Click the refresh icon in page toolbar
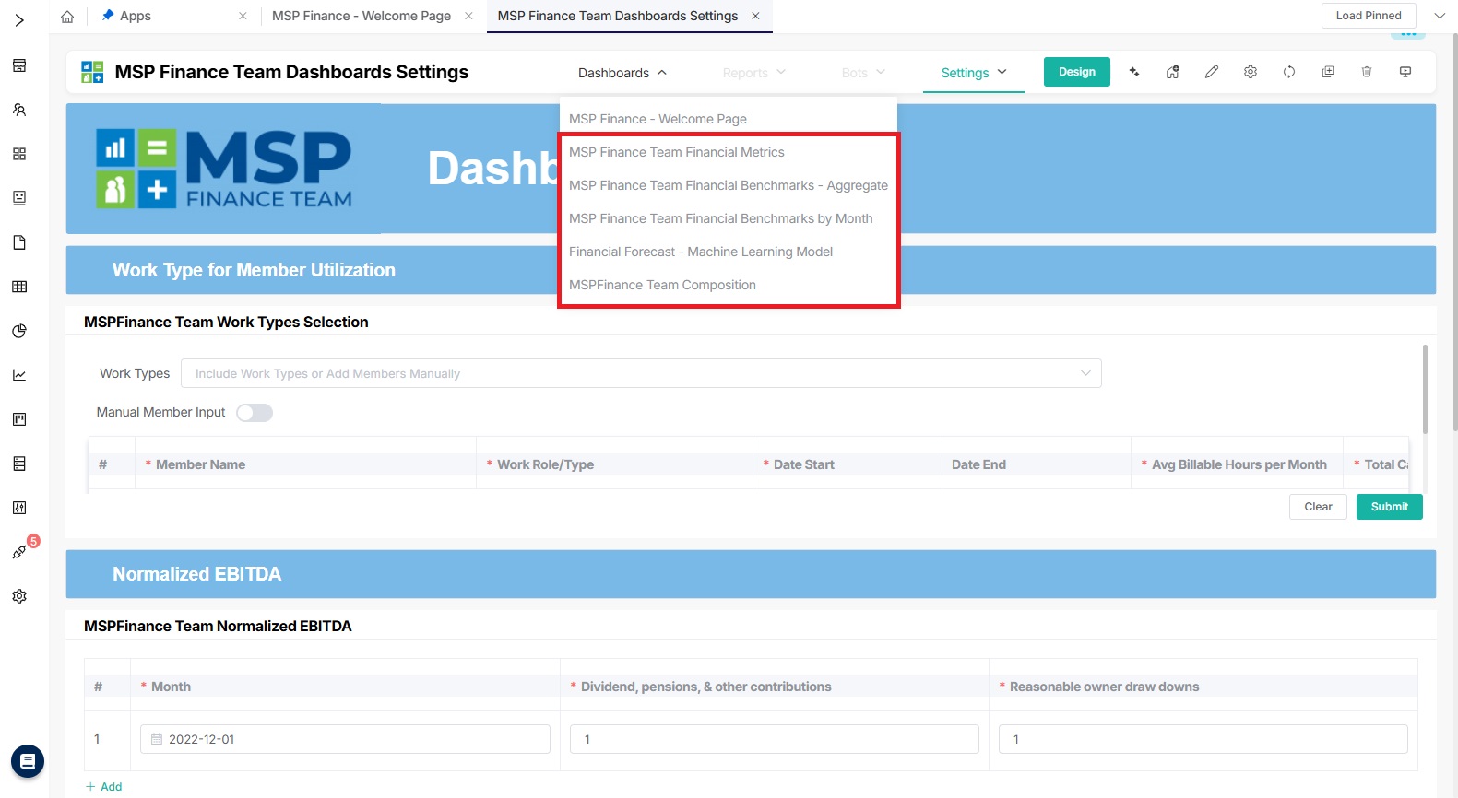1458x798 pixels. (1289, 72)
